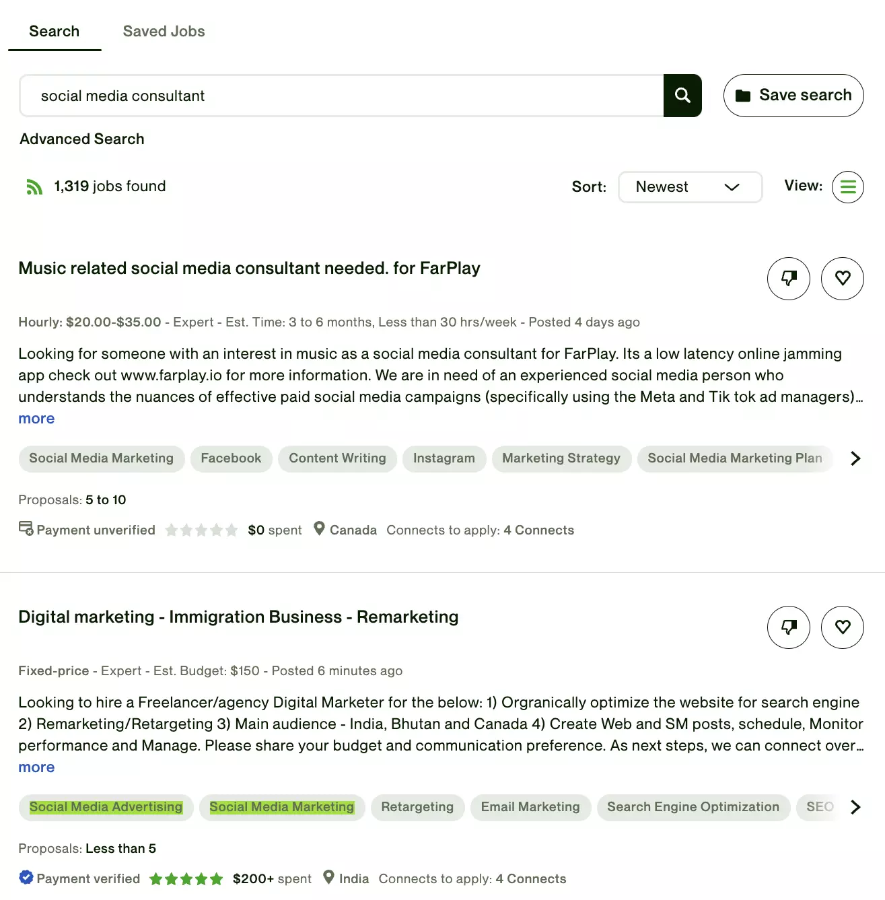Favorite the Digital marketing job with heart
This screenshot has height=900, width=885.
tap(842, 627)
